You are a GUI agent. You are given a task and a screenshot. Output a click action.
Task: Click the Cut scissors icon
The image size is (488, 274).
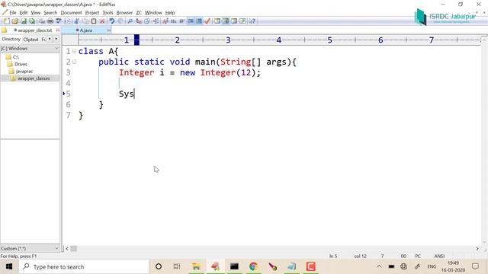pyautogui.click(x=76, y=21)
